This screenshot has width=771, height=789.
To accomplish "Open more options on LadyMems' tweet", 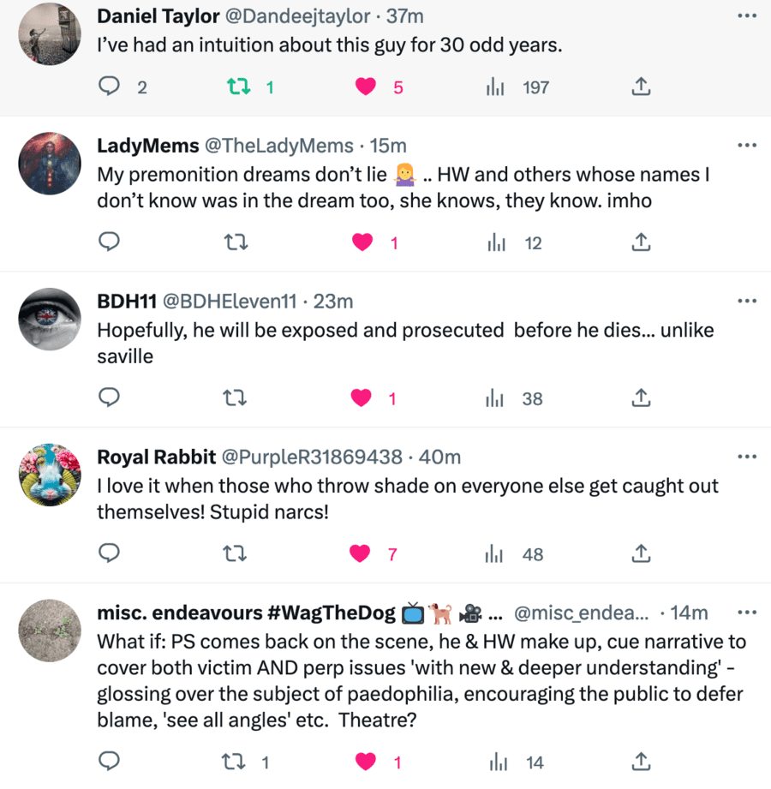I will (x=747, y=146).
